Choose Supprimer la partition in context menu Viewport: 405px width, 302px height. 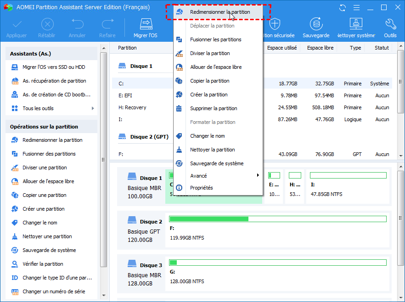218,108
